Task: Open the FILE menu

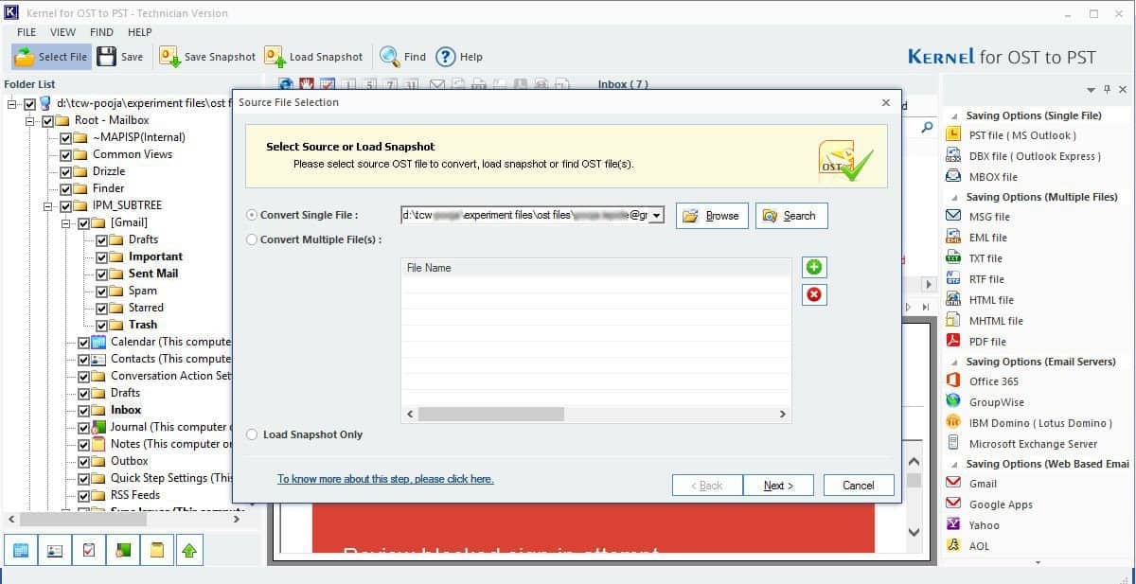Action: (x=27, y=32)
